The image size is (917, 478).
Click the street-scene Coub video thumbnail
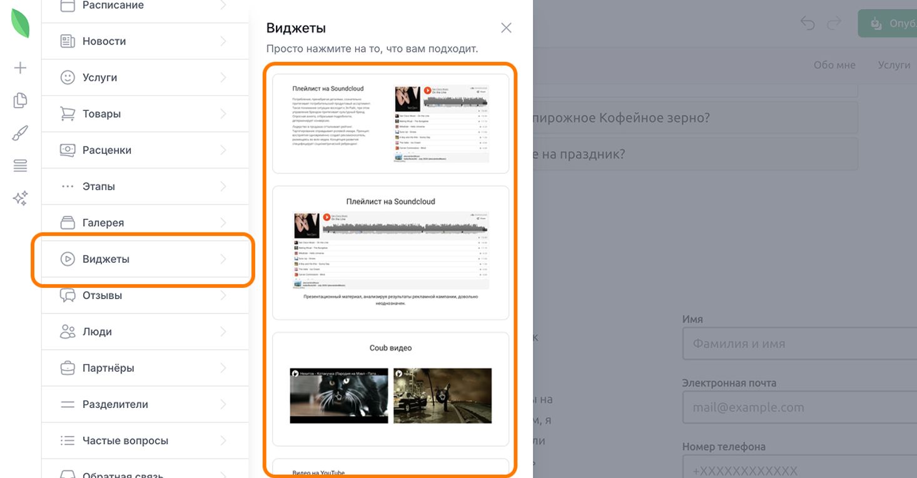pyautogui.click(x=442, y=395)
